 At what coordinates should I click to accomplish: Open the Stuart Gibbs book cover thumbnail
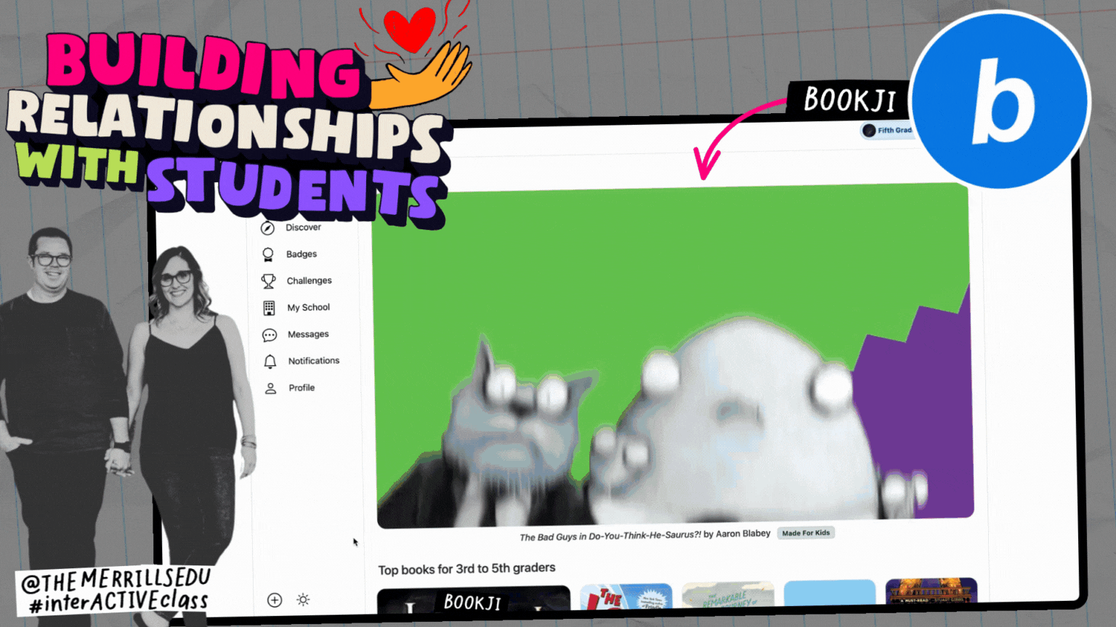(931, 591)
